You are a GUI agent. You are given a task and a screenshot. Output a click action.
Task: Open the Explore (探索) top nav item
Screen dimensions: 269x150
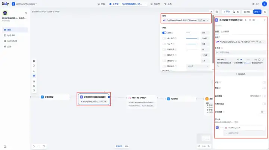(101, 4)
